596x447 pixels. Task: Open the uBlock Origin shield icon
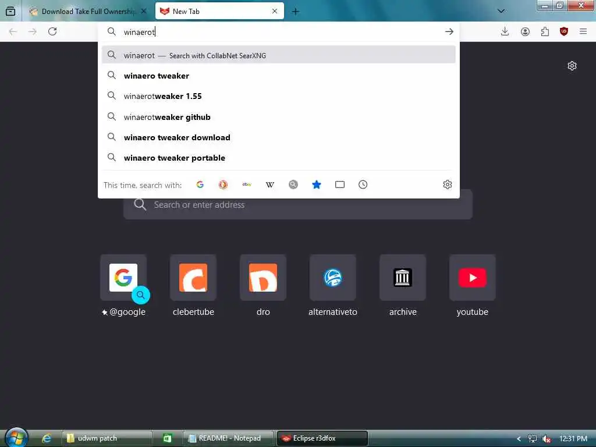click(x=564, y=31)
